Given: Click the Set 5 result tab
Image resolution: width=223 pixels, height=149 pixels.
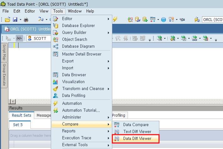Looking at the screenshot, I should point(18,125).
